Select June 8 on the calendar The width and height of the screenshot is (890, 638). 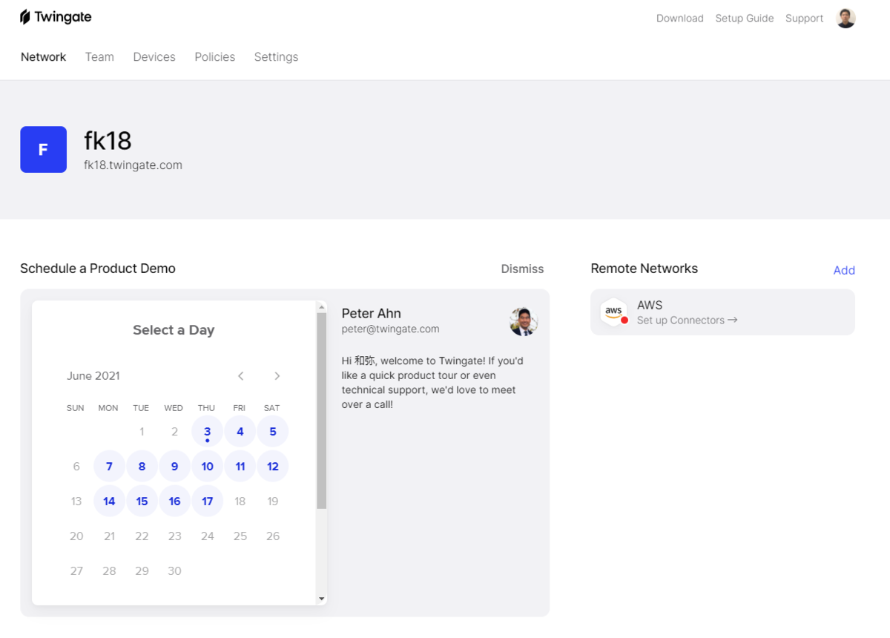point(142,467)
